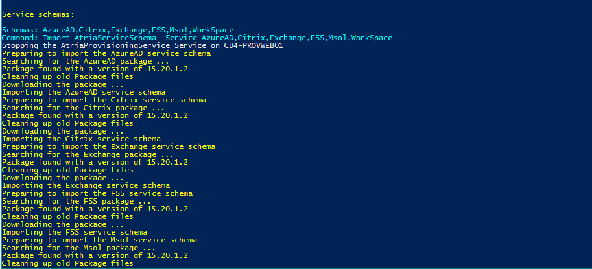This screenshot has width=592, height=269.
Task: Click the "Schemas:" list line
Action: point(120,30)
